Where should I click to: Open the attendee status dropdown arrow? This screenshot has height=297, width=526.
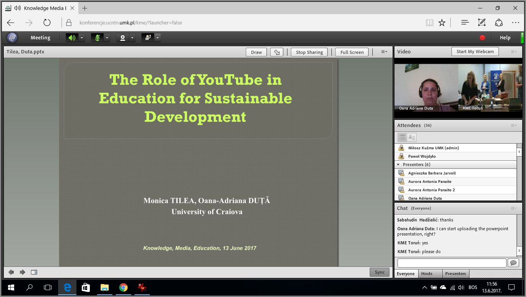point(157,38)
